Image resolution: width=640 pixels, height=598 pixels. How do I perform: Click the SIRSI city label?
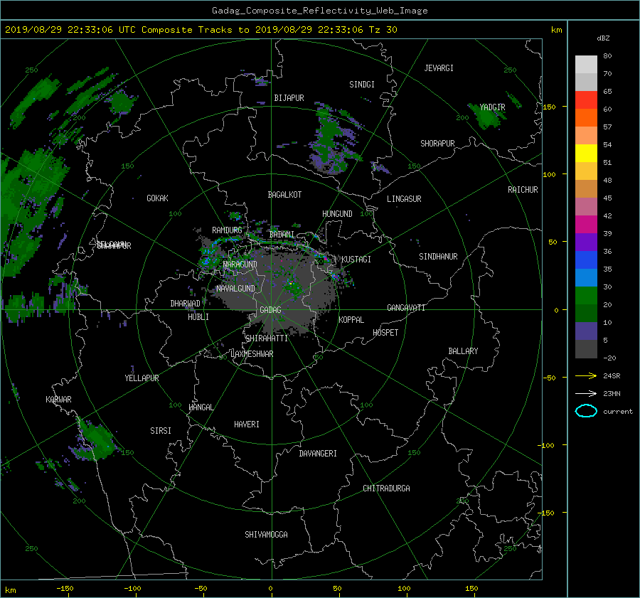click(161, 431)
